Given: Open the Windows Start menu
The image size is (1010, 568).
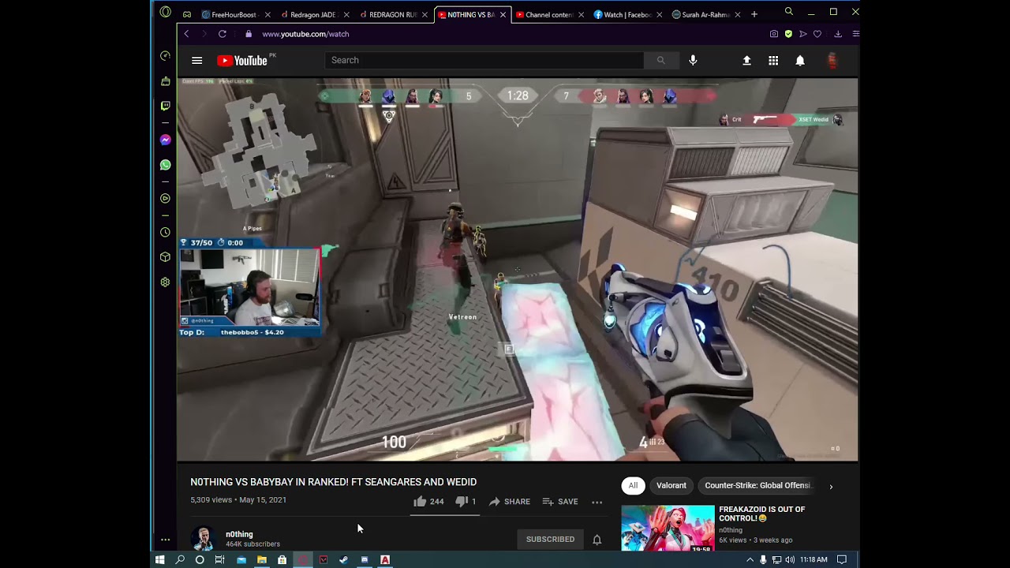Looking at the screenshot, I should pyautogui.click(x=159, y=560).
